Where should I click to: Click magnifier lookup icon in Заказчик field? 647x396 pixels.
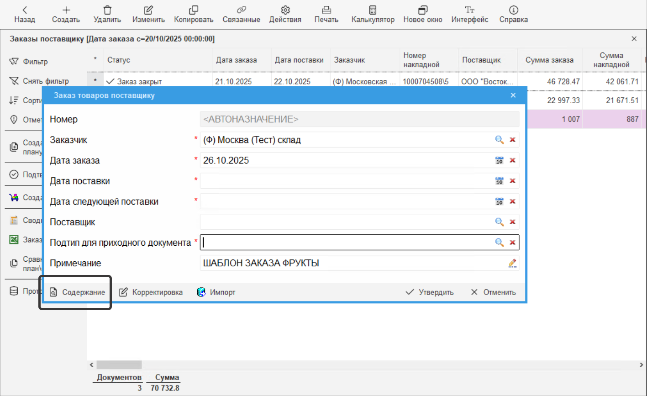(500, 140)
